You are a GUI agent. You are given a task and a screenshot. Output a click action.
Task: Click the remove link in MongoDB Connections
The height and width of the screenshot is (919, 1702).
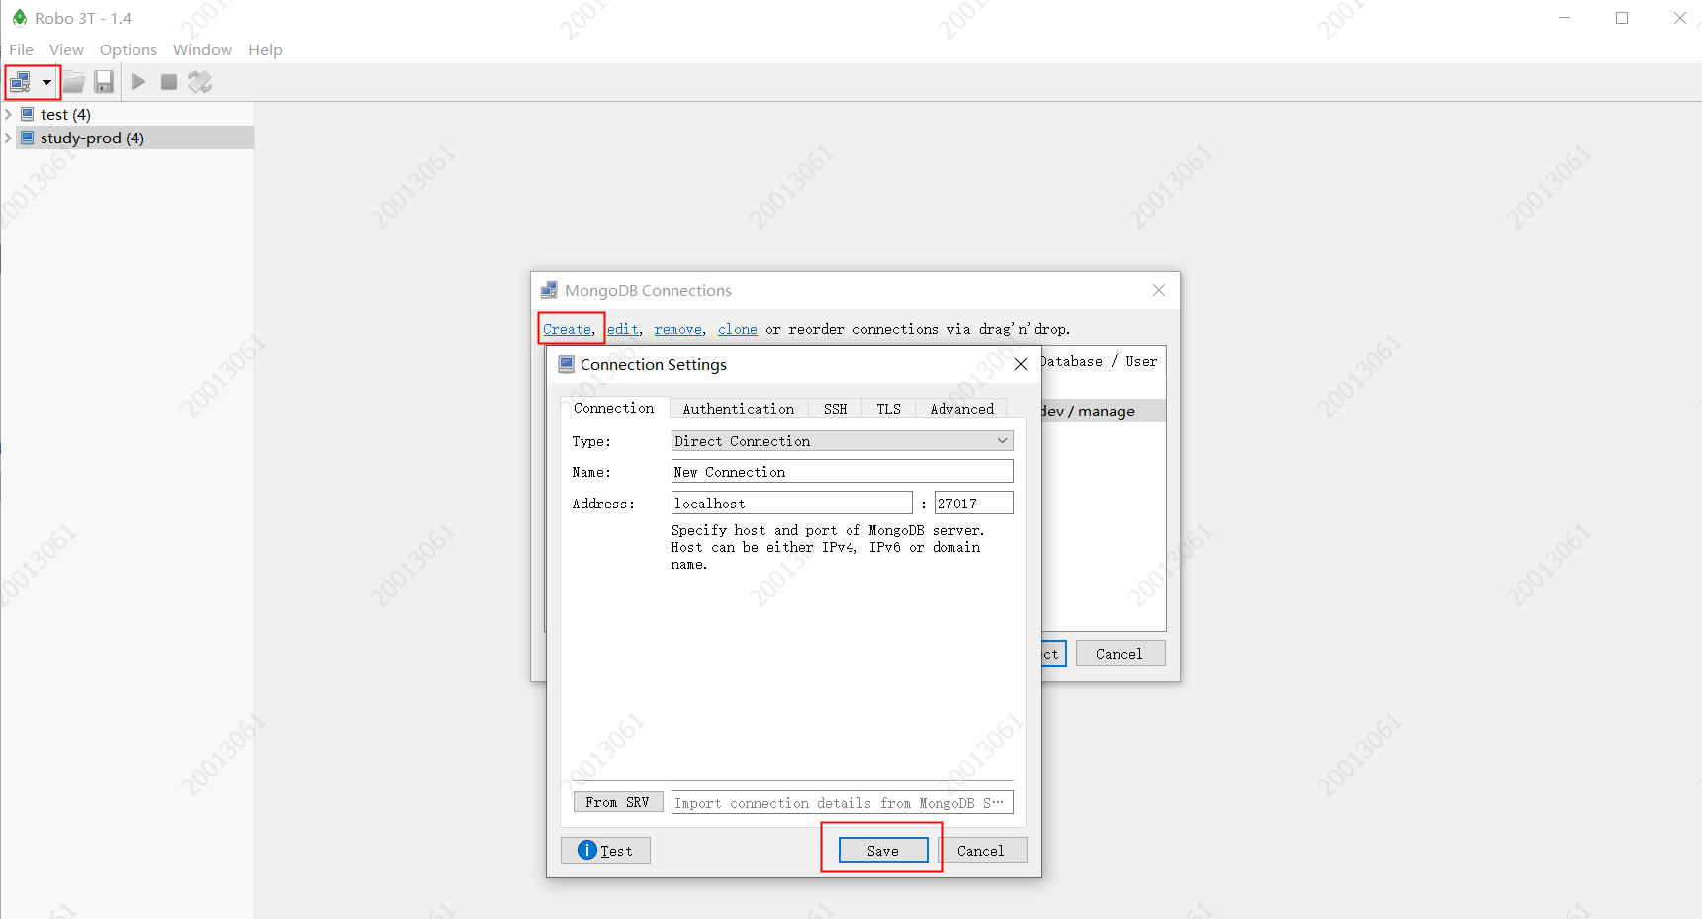678,329
